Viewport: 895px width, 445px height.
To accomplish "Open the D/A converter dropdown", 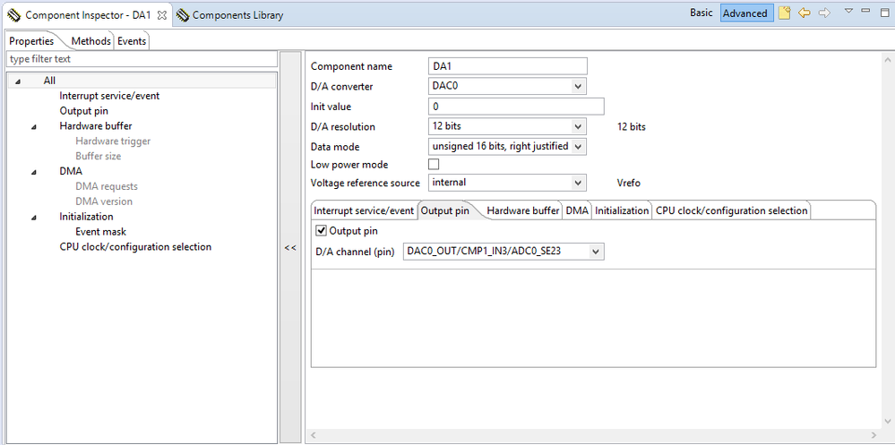I will (578, 86).
